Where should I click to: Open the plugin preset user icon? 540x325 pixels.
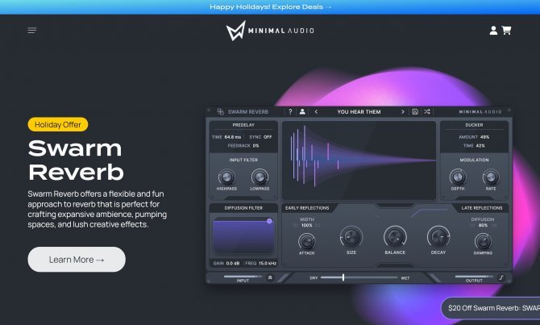click(x=302, y=111)
